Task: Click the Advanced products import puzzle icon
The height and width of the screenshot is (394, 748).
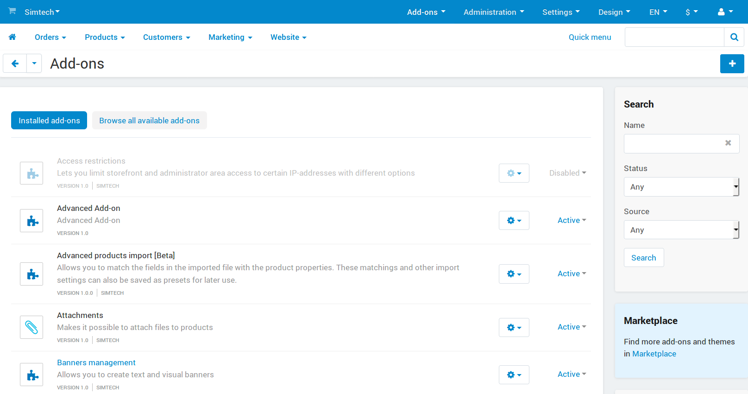Action: tap(31, 274)
